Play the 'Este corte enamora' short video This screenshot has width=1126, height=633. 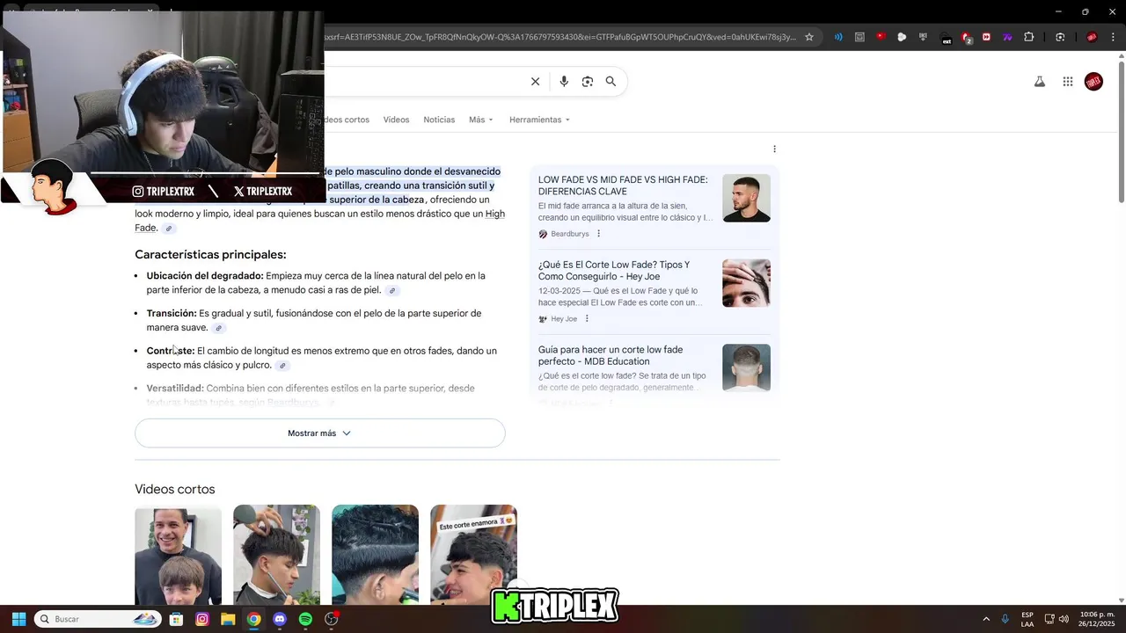tap(473, 554)
